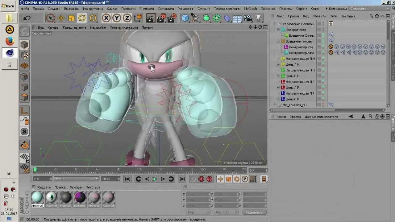Select the Live Selection tool
Viewport: 395px width, 222px height.
[50, 18]
